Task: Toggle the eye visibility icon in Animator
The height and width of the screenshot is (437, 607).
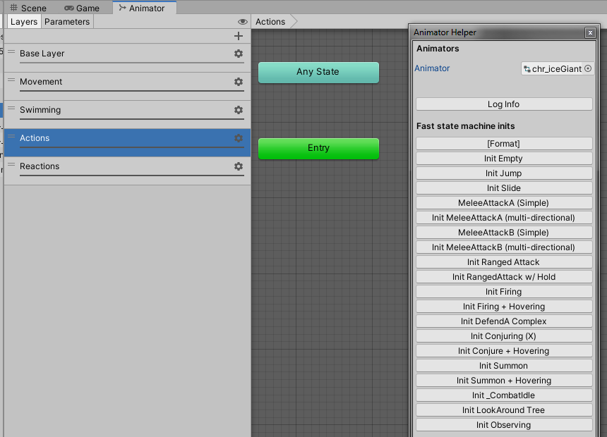Action: [243, 22]
